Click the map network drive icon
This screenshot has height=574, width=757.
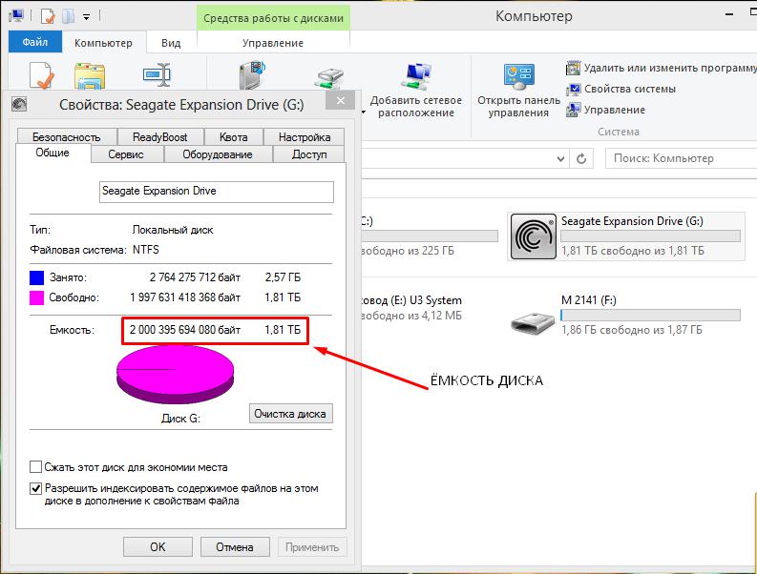tap(329, 78)
